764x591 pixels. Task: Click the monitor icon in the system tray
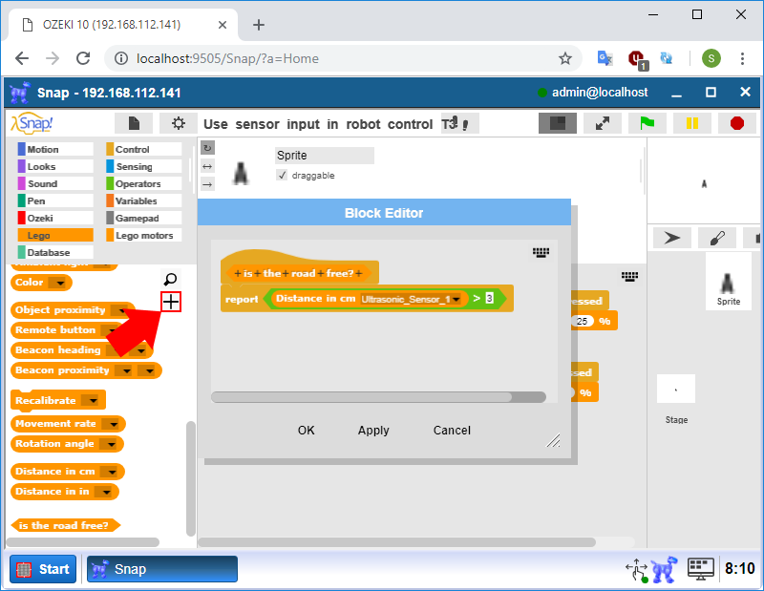click(x=700, y=569)
